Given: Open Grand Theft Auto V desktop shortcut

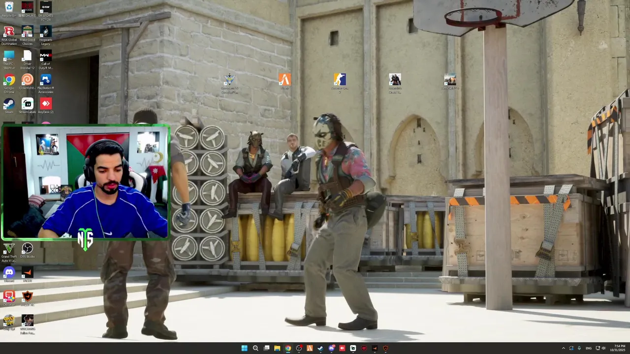Looking at the screenshot, I should click(9, 253).
